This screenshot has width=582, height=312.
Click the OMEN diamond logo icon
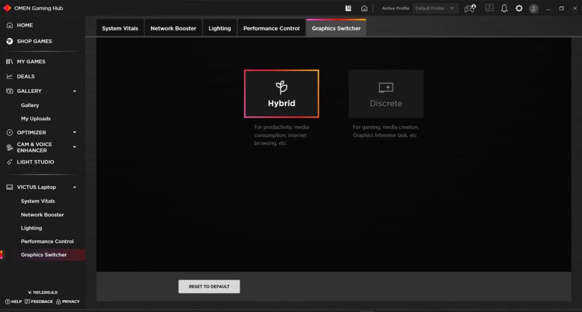pyautogui.click(x=7, y=8)
